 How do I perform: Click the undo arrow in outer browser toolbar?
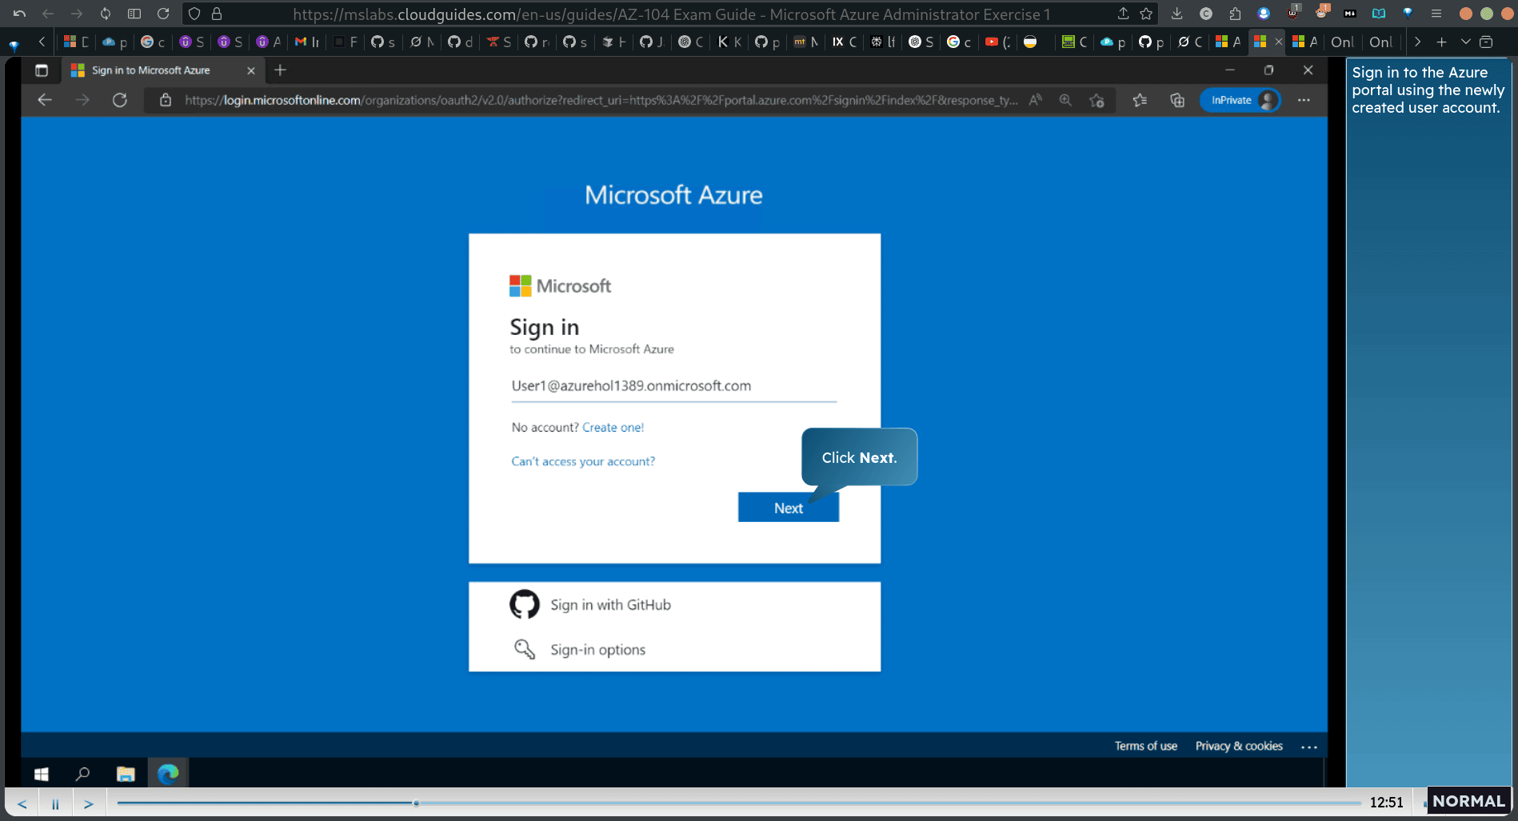[x=19, y=14]
